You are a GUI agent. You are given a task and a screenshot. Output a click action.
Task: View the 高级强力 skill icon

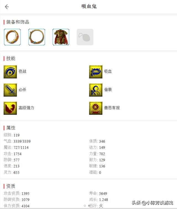coord(10,108)
